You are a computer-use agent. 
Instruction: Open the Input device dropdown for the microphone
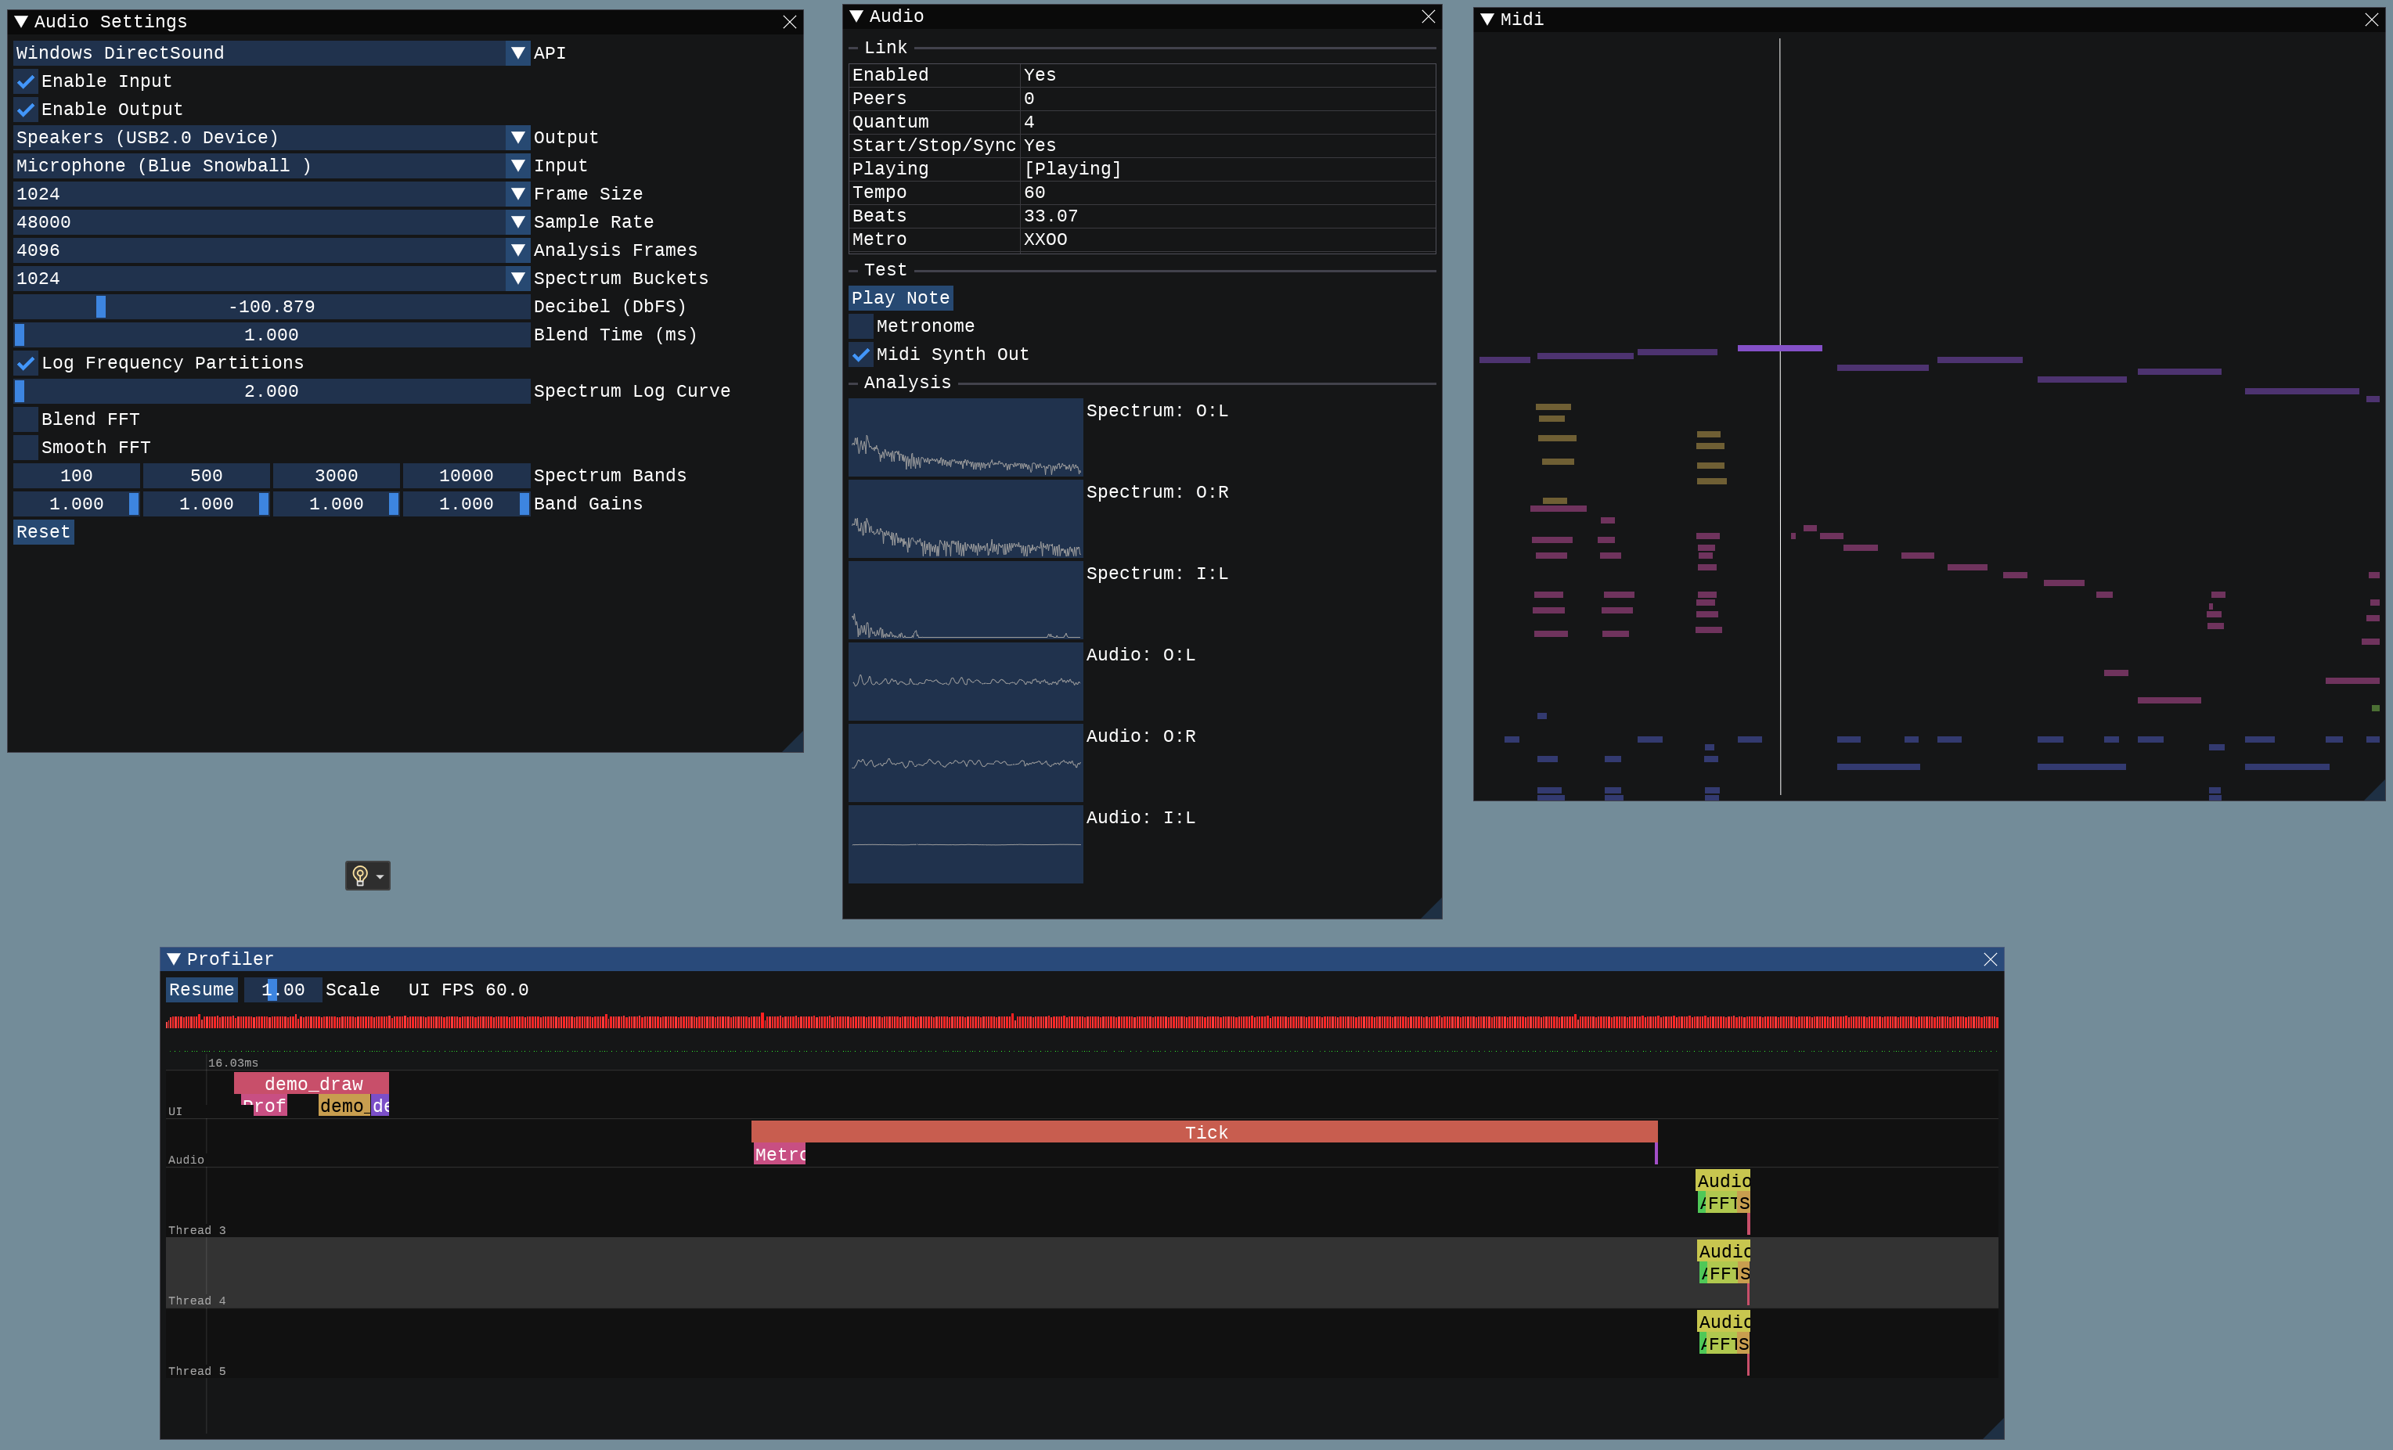tap(517, 166)
